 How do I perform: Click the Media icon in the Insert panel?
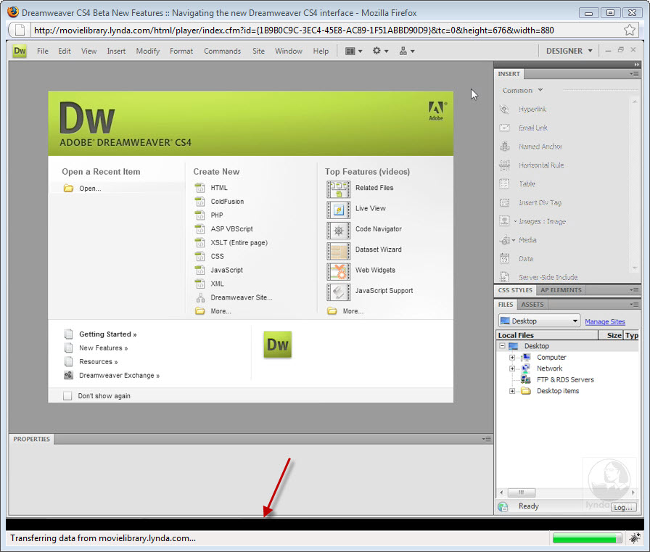click(504, 240)
